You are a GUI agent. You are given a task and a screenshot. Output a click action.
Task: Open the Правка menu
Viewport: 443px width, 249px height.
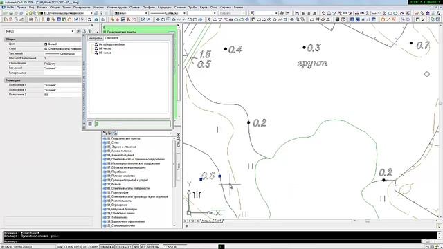click(x=21, y=8)
